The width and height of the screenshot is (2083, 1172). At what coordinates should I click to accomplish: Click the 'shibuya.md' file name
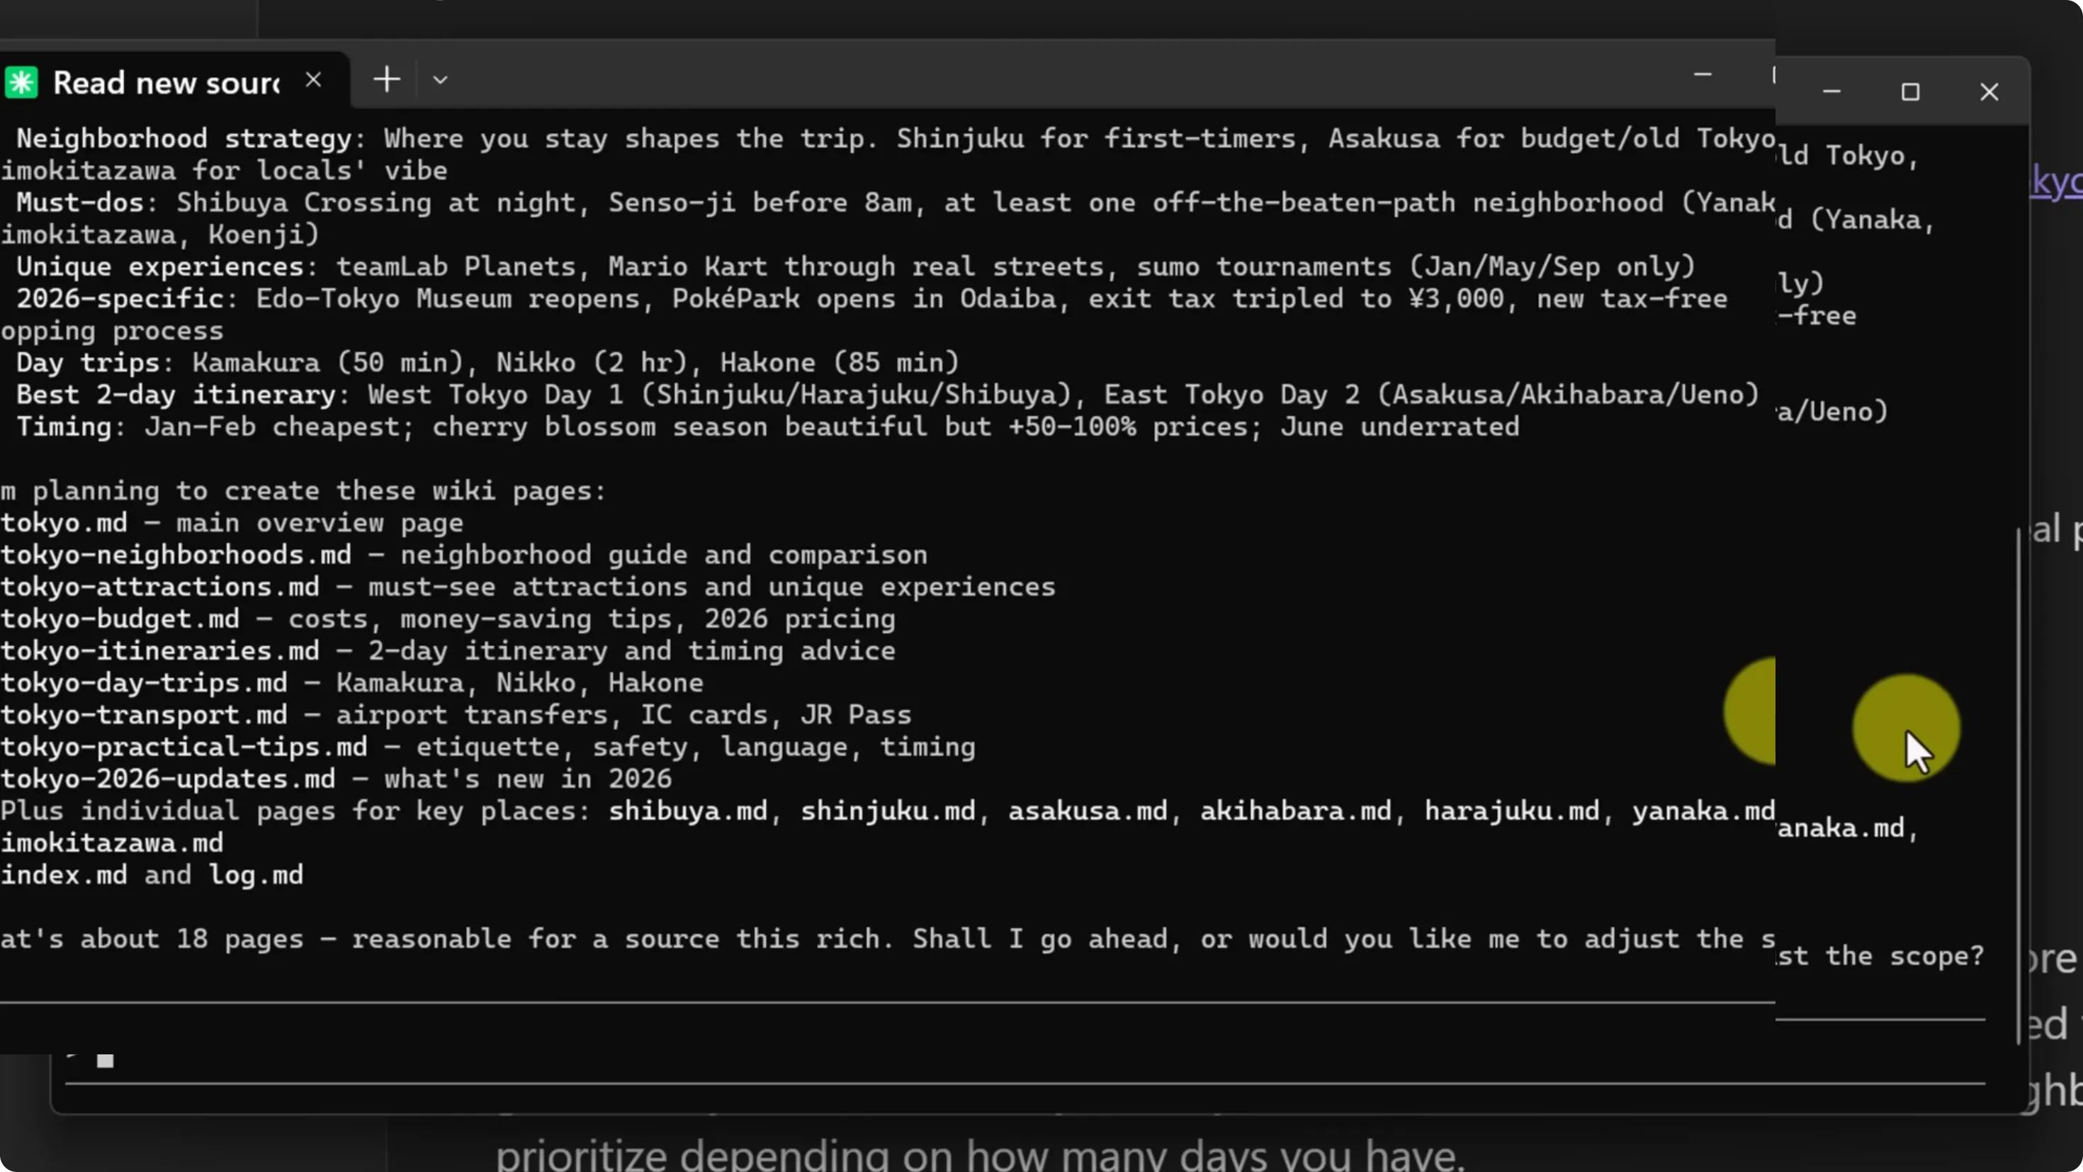[687, 811]
